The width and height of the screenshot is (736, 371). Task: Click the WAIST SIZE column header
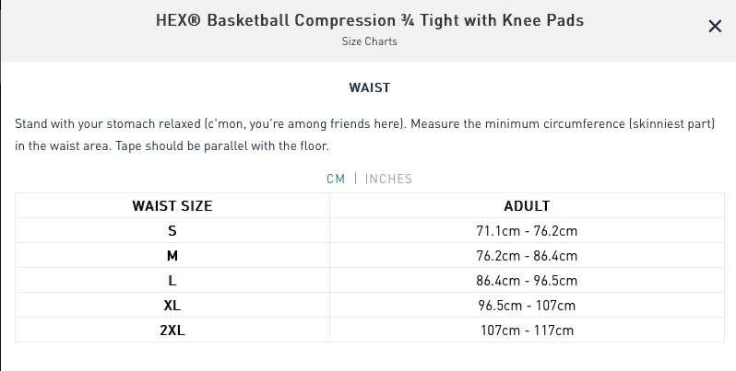click(172, 205)
